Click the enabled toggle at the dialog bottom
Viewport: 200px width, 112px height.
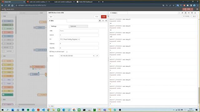[51, 106]
